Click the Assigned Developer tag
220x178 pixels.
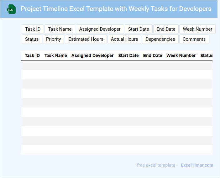[x=100, y=29]
